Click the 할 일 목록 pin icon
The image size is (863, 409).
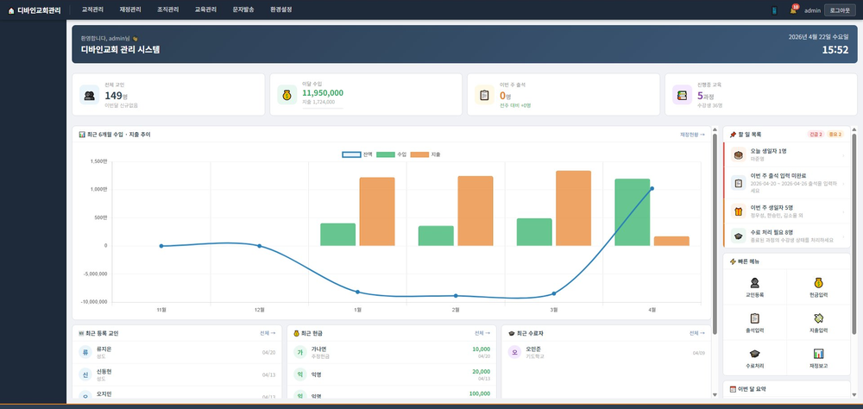[733, 135]
